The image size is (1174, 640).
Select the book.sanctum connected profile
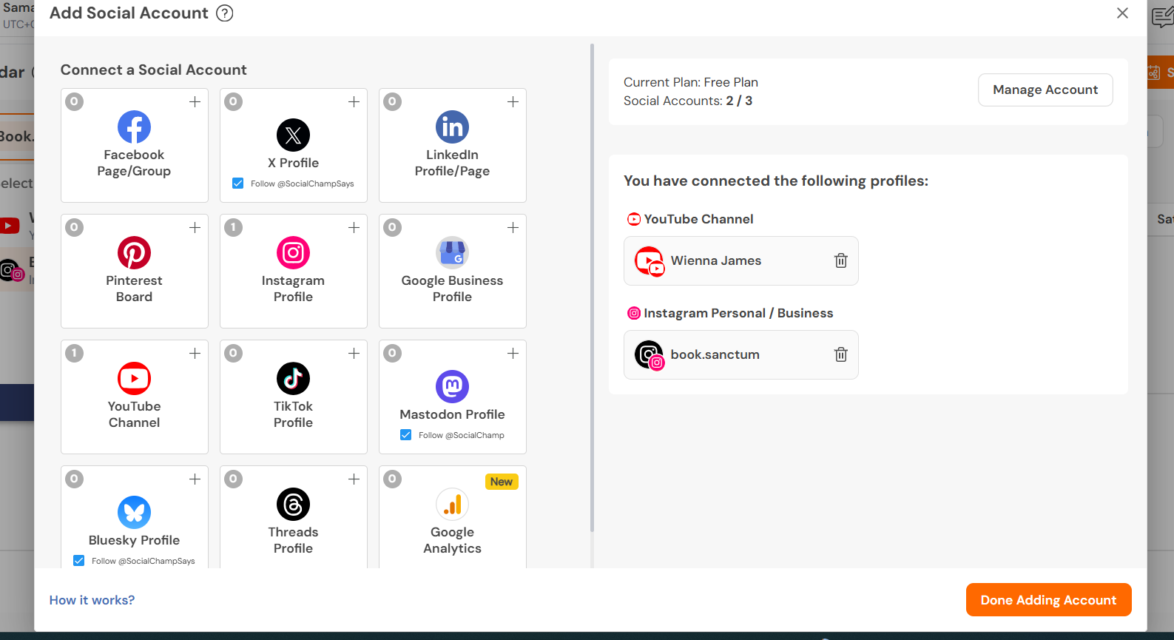741,354
